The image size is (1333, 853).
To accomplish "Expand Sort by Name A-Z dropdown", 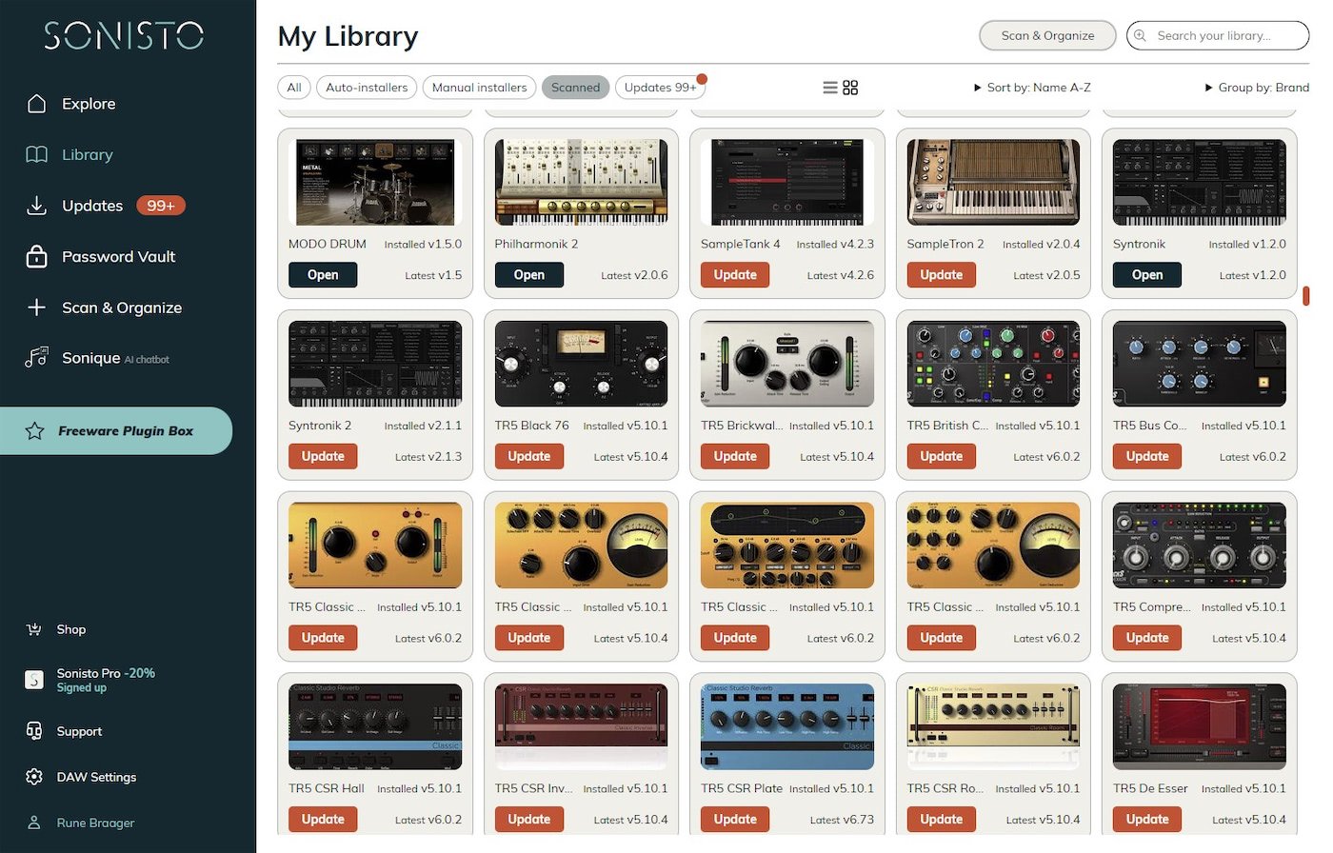I will tap(1032, 88).
